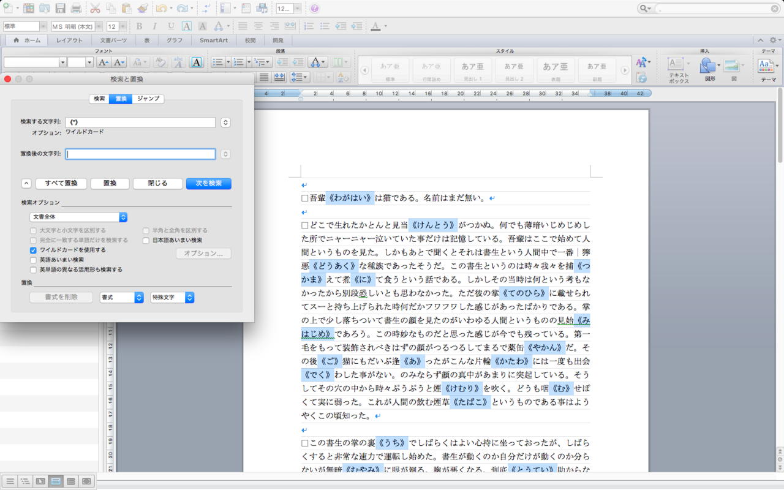Image resolution: width=784 pixels, height=490 pixels.
Task: Open the 書式 format dropdown
Action: 121,297
